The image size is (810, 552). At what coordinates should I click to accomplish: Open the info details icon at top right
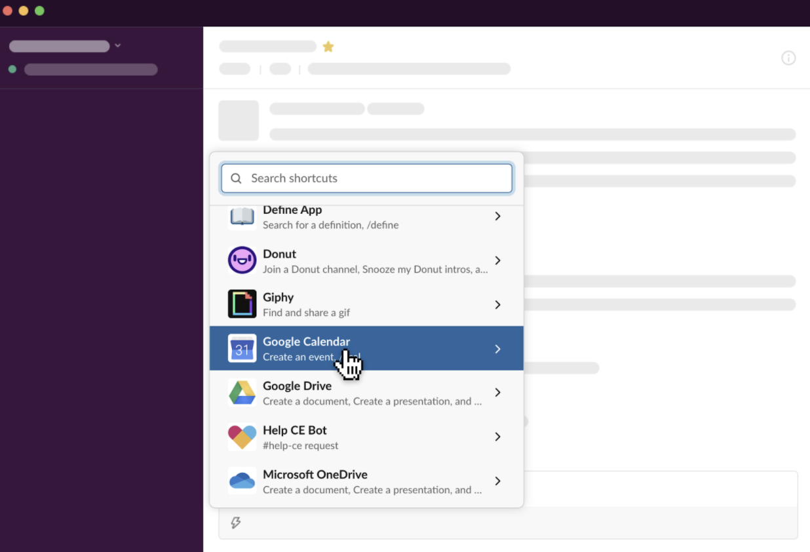(788, 58)
